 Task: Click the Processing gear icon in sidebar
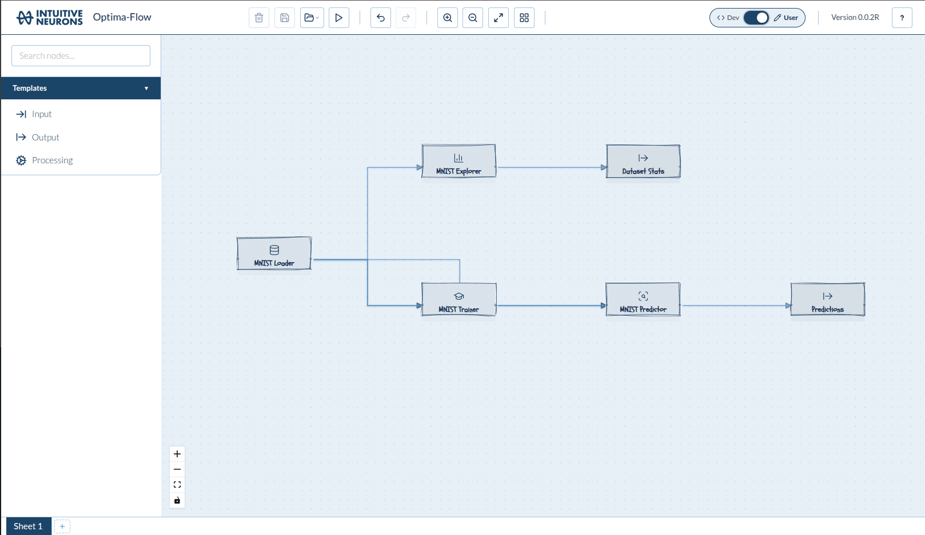coord(21,160)
